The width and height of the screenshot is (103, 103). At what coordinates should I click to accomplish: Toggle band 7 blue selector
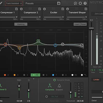click(x=53, y=75)
